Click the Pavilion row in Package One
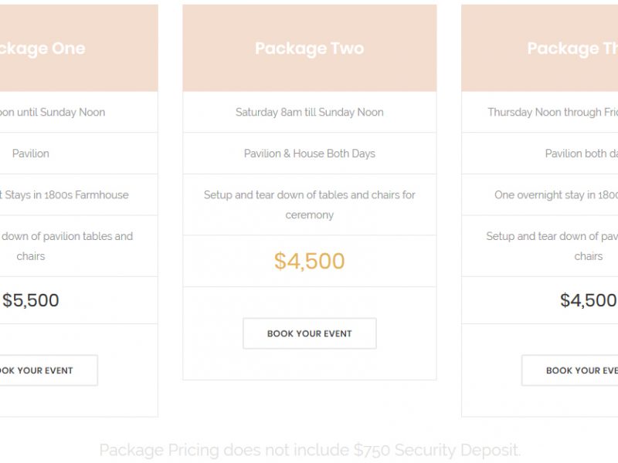Image resolution: width=618 pixels, height=463 pixels. [x=79, y=154]
